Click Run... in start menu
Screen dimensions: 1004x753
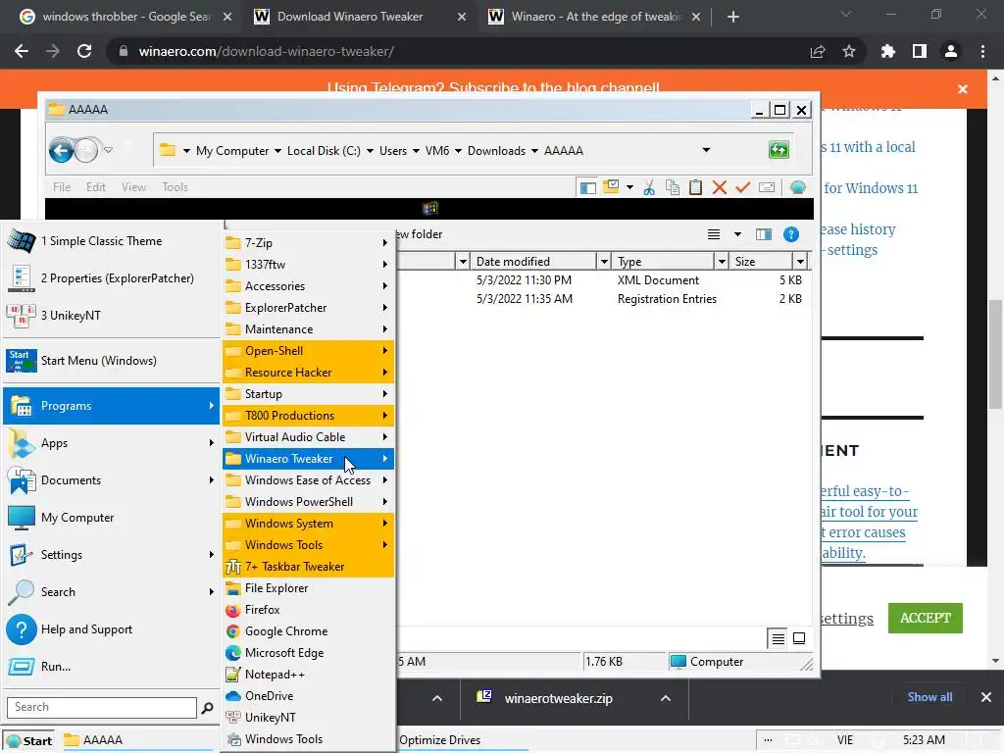pyautogui.click(x=112, y=667)
